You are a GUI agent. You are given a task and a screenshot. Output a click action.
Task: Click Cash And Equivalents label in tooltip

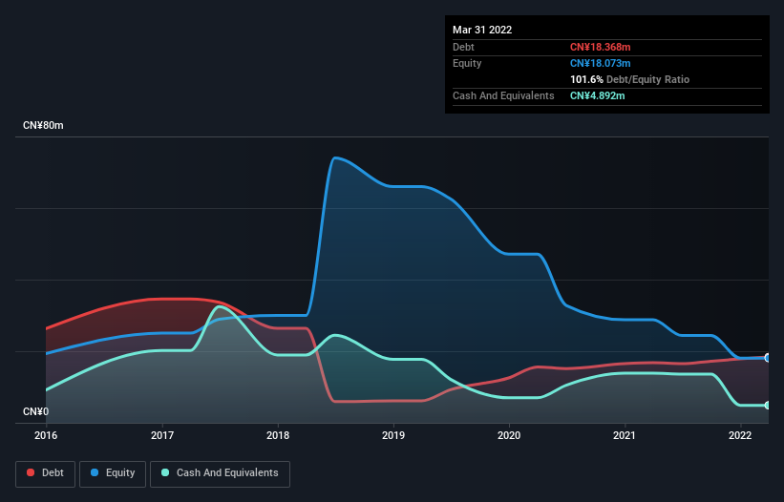503,95
